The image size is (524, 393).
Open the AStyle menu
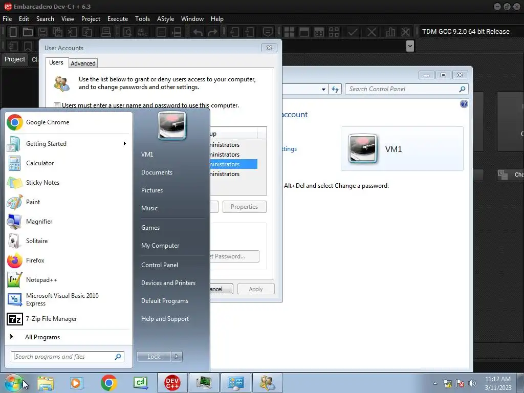pyautogui.click(x=165, y=19)
